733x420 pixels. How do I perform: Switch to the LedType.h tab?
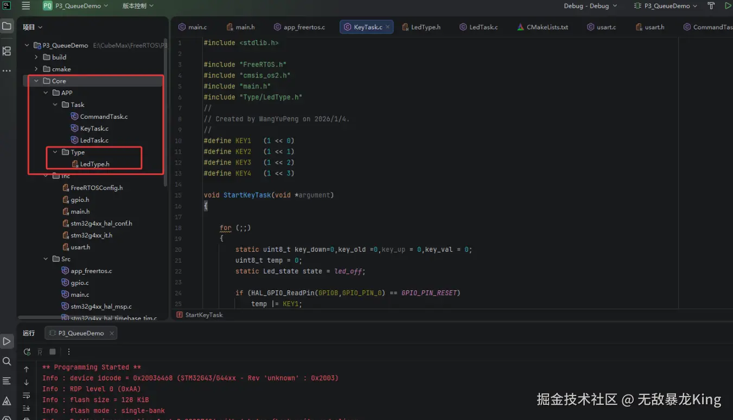(421, 27)
